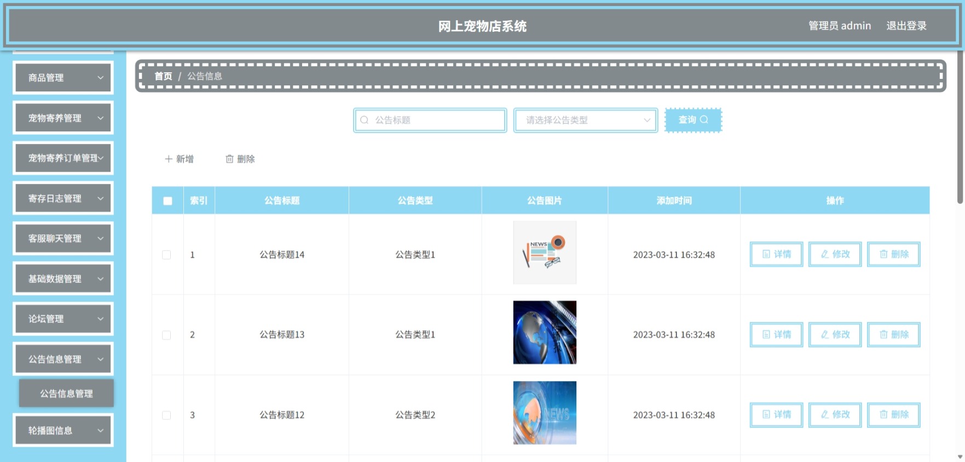Expand the 客服聊天管理 menu chevron
965x462 pixels.
[101, 238]
